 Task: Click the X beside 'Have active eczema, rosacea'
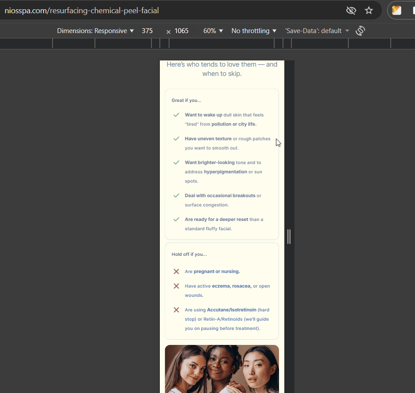point(176,286)
